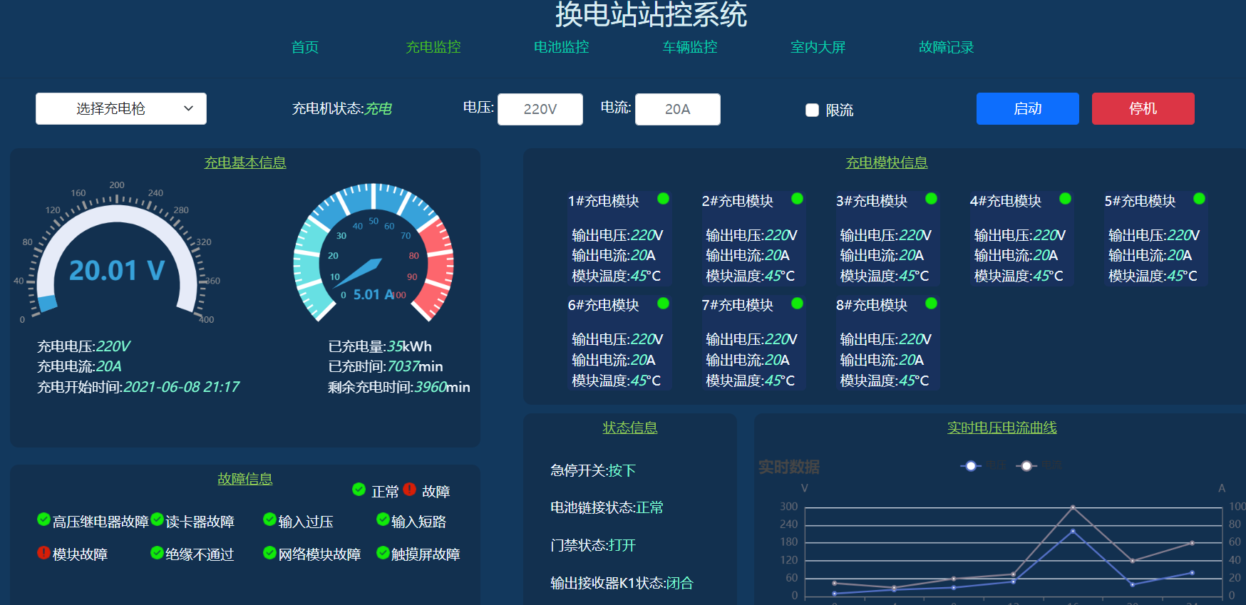Click check icon next to 输入短路
Image resolution: width=1246 pixels, height=605 pixels.
(x=383, y=519)
